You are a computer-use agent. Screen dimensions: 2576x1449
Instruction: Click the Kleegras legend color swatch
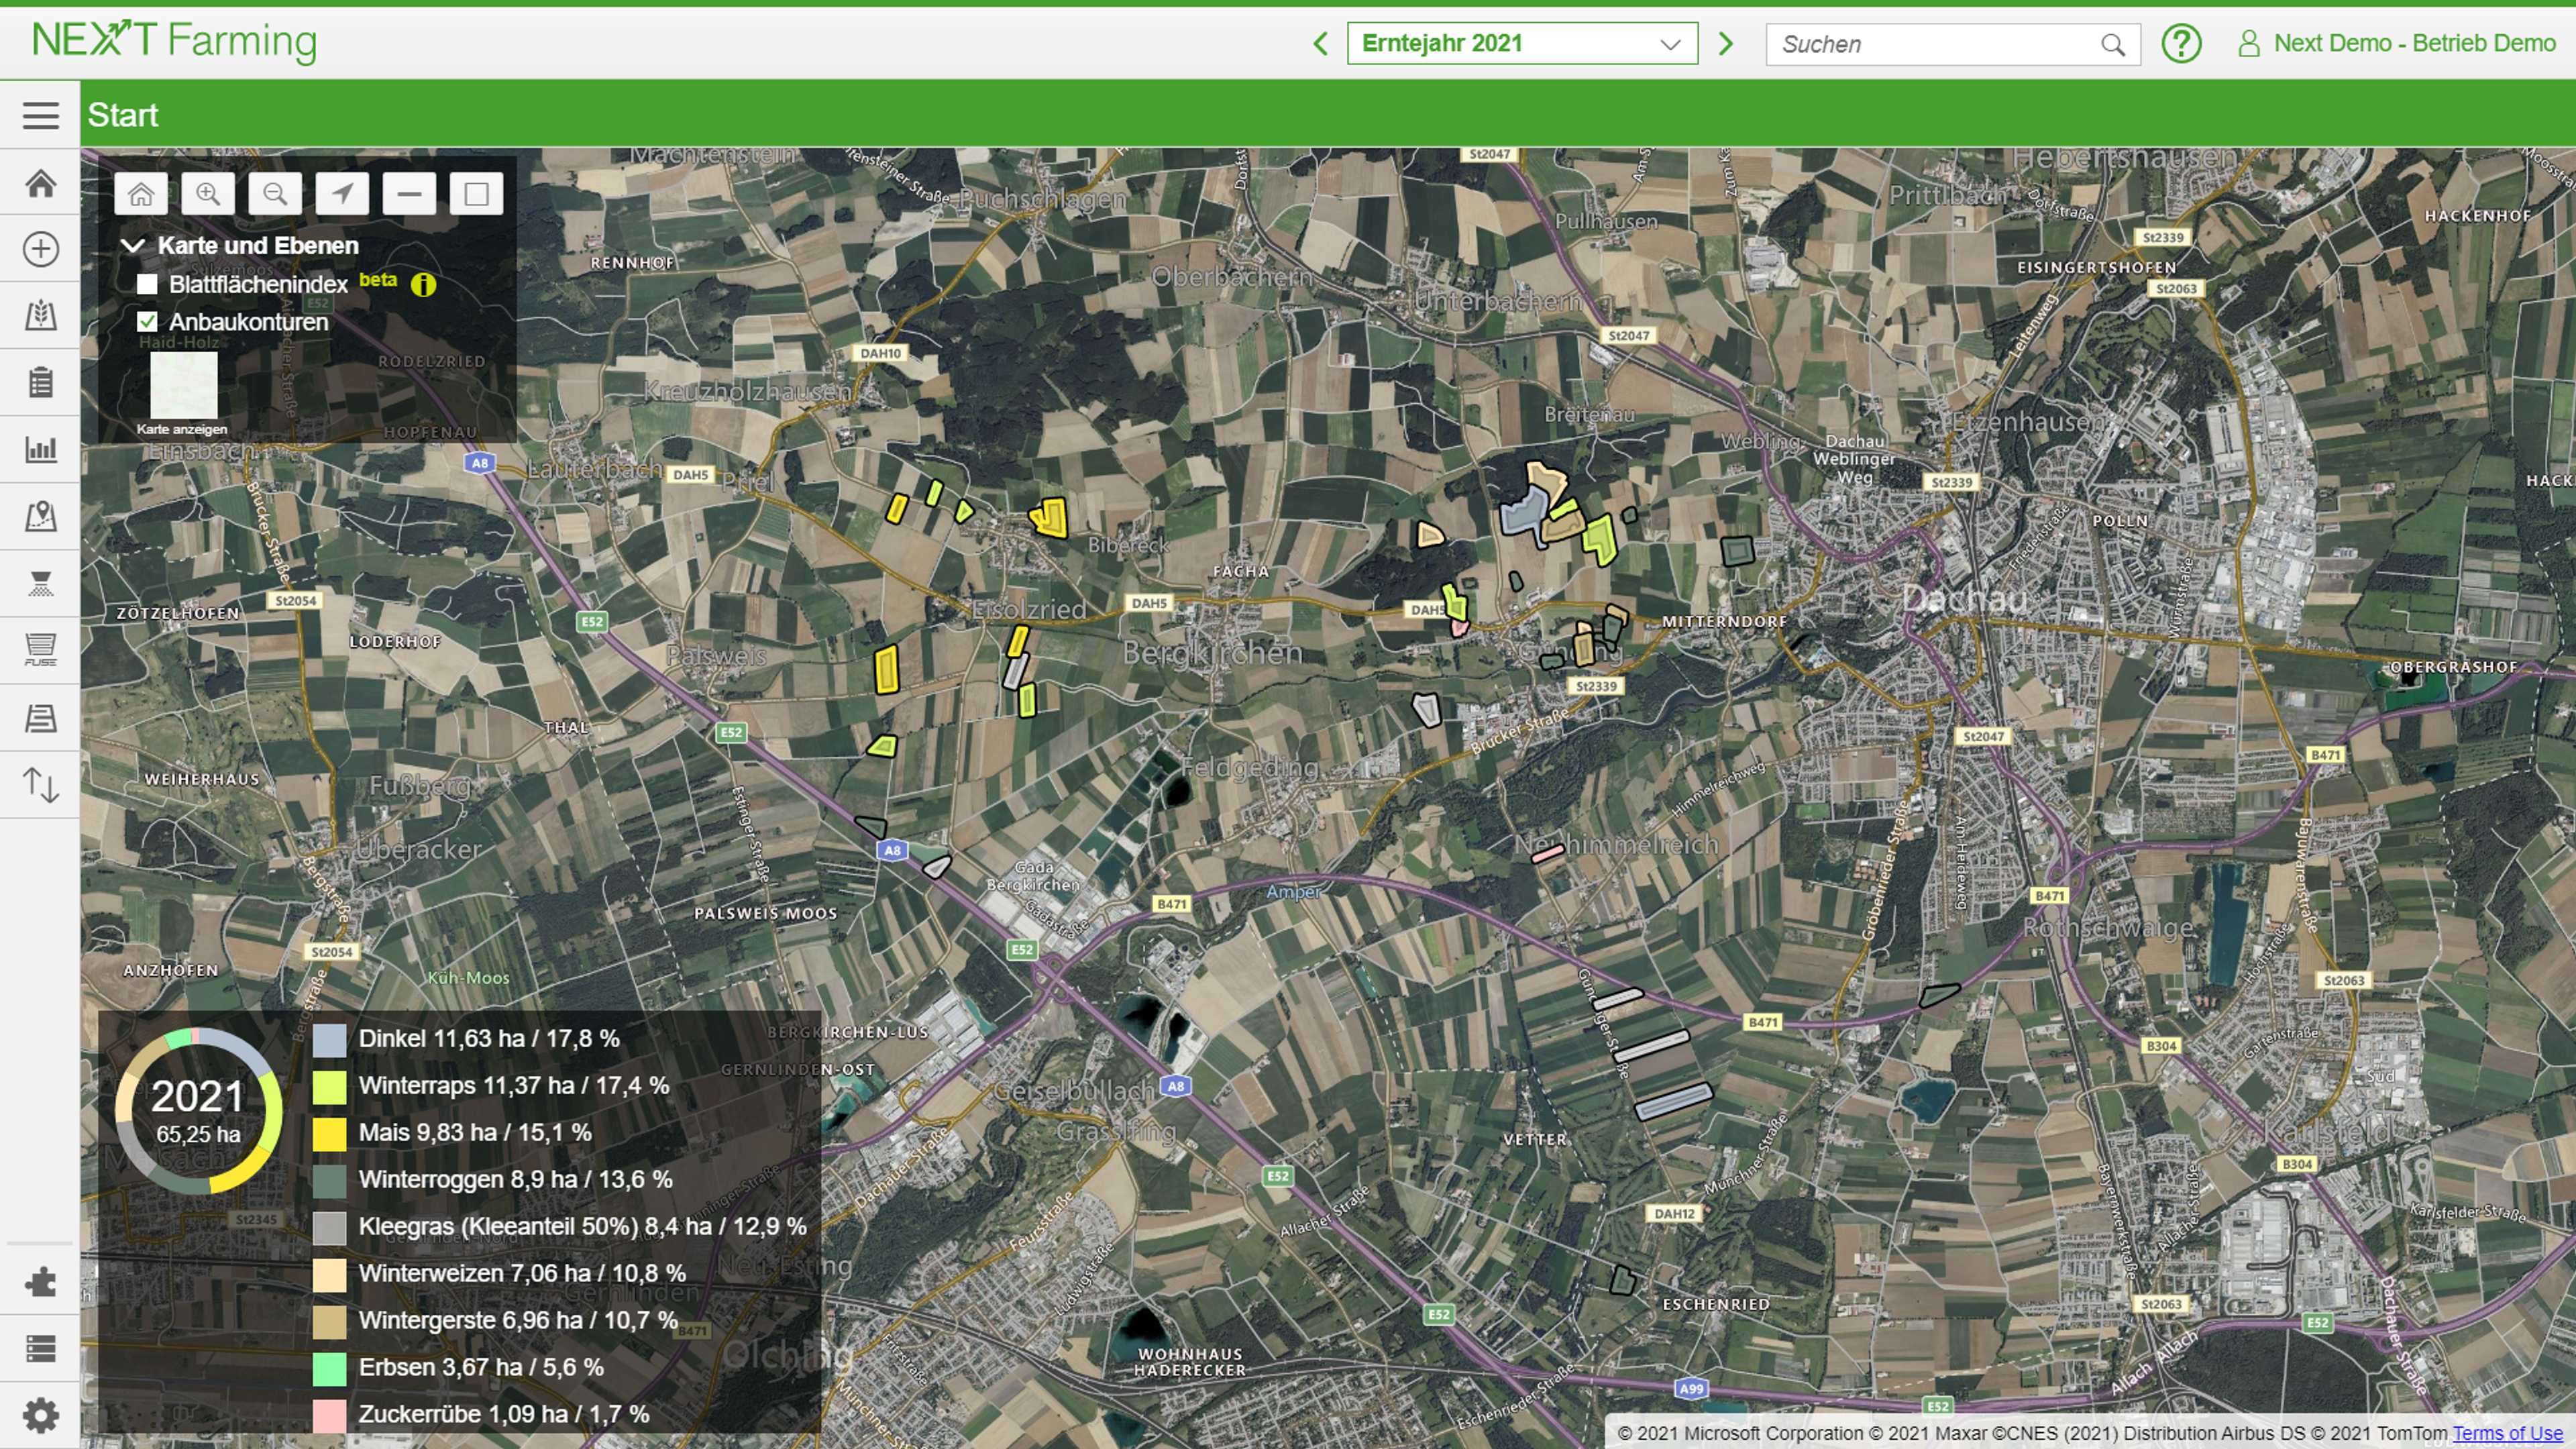coord(329,1228)
